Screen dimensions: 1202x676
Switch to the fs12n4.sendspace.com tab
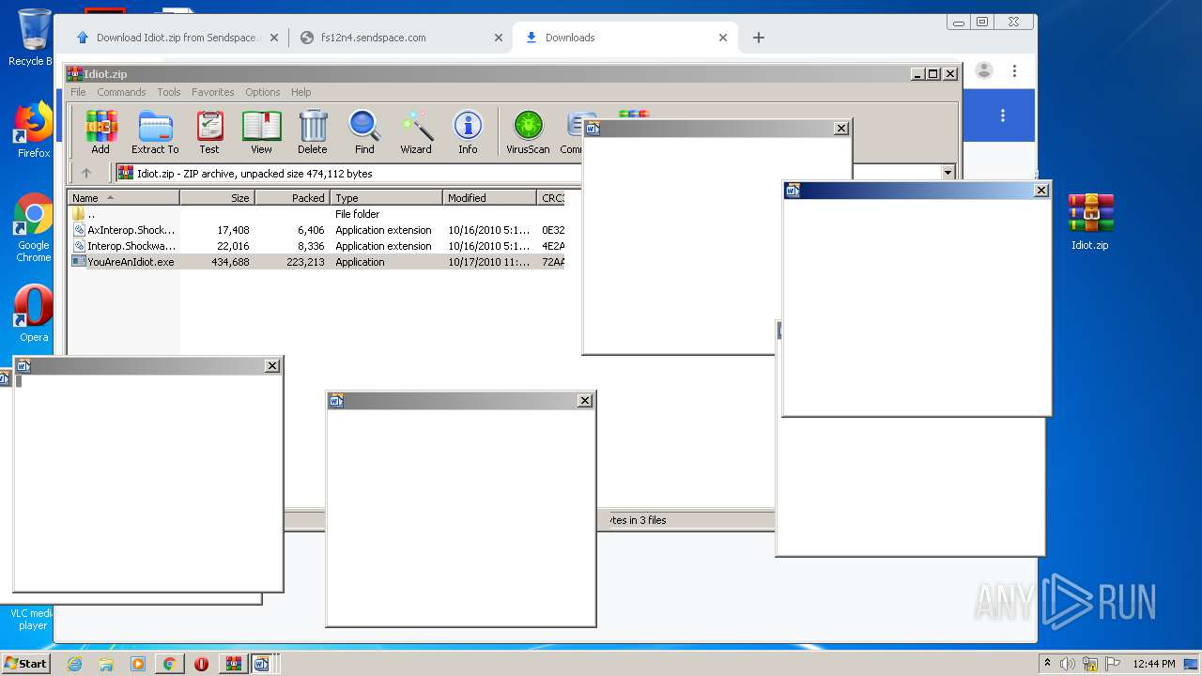(400, 38)
